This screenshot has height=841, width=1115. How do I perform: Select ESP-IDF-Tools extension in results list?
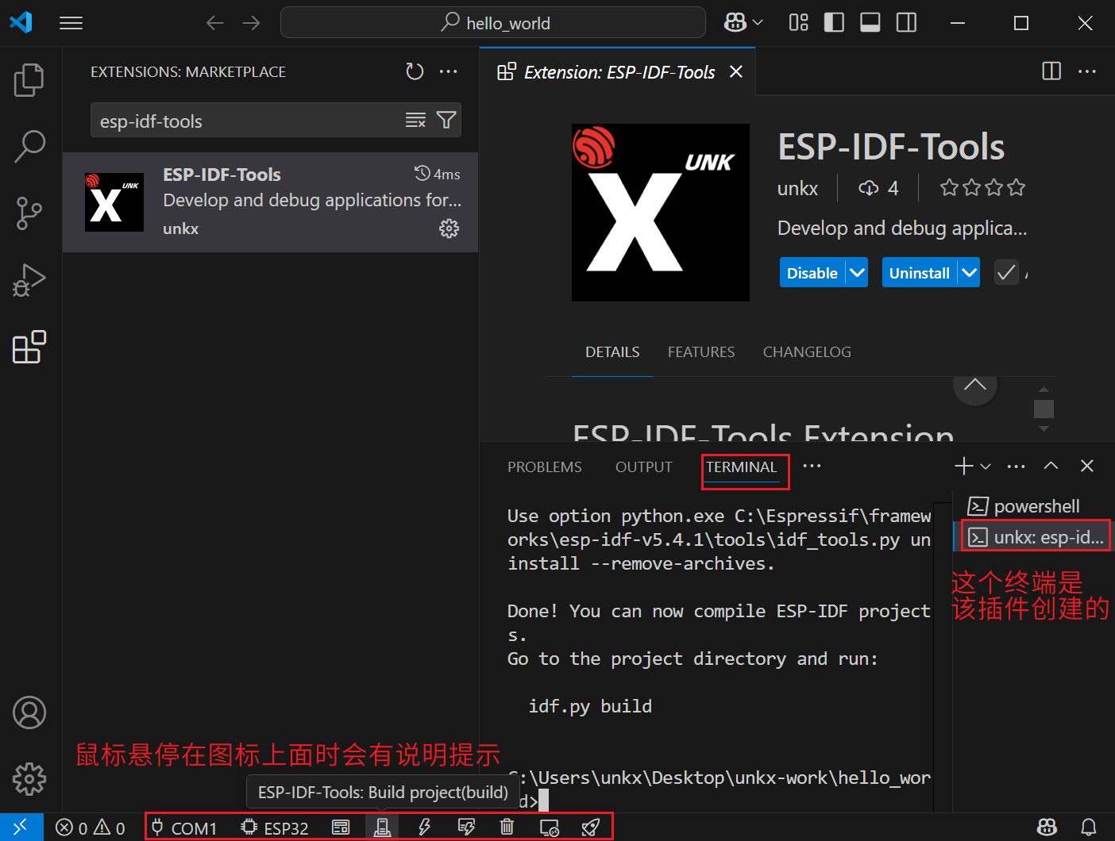click(271, 202)
